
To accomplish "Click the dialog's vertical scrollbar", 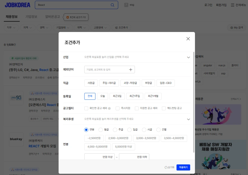I will pos(194,102).
